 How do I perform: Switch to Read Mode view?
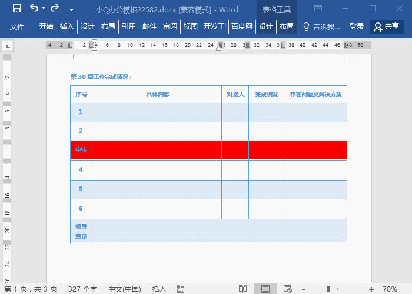[x=242, y=289]
